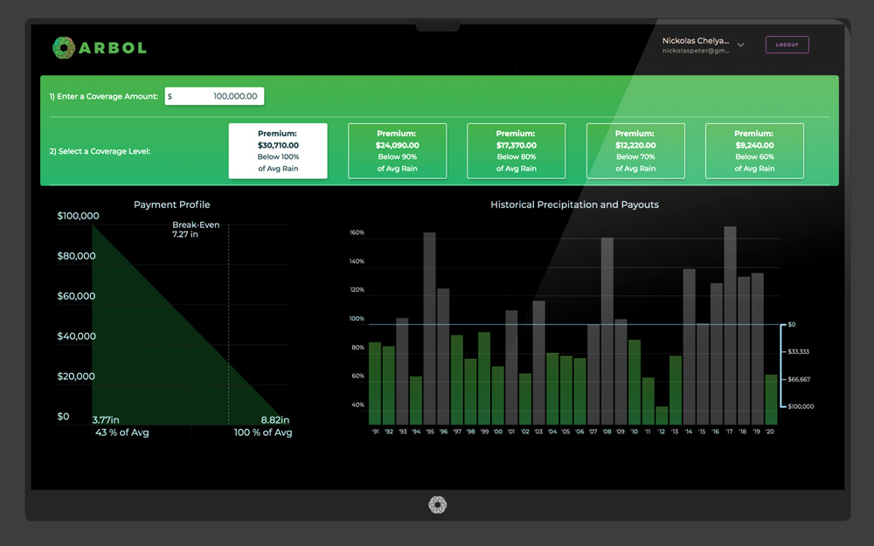
Task: Select the $17,370.00 premium Below 80% option
Action: pos(517,151)
